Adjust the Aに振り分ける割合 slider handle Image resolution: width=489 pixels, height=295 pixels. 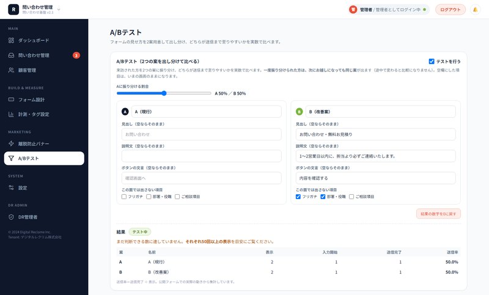click(164, 93)
